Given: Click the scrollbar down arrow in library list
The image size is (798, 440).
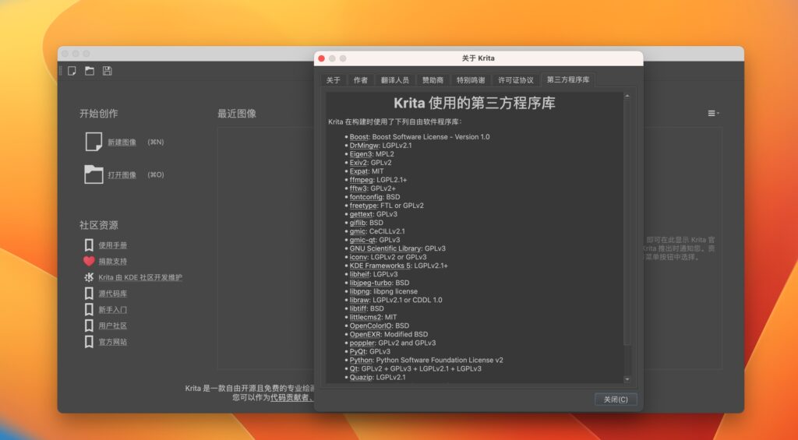Looking at the screenshot, I should 627,379.
